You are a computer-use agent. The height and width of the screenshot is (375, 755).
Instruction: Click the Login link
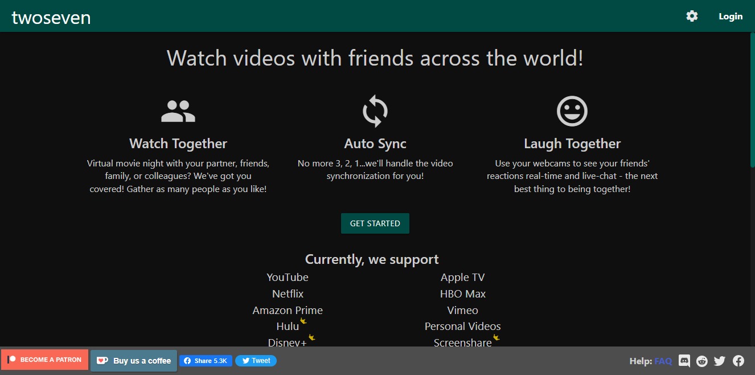[731, 16]
